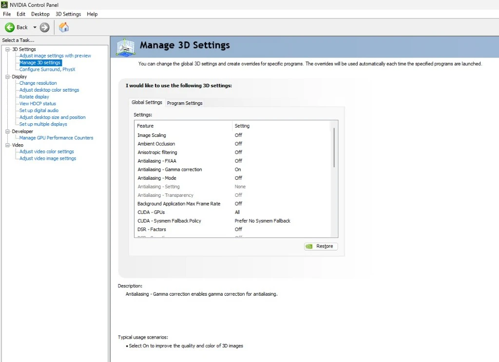Open Change resolution page
Image resolution: width=499 pixels, height=362 pixels.
tap(38, 83)
